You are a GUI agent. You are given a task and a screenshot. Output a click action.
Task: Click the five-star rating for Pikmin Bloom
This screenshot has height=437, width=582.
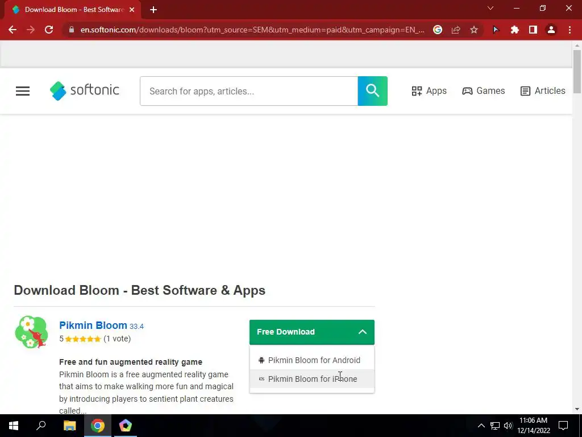(x=83, y=339)
